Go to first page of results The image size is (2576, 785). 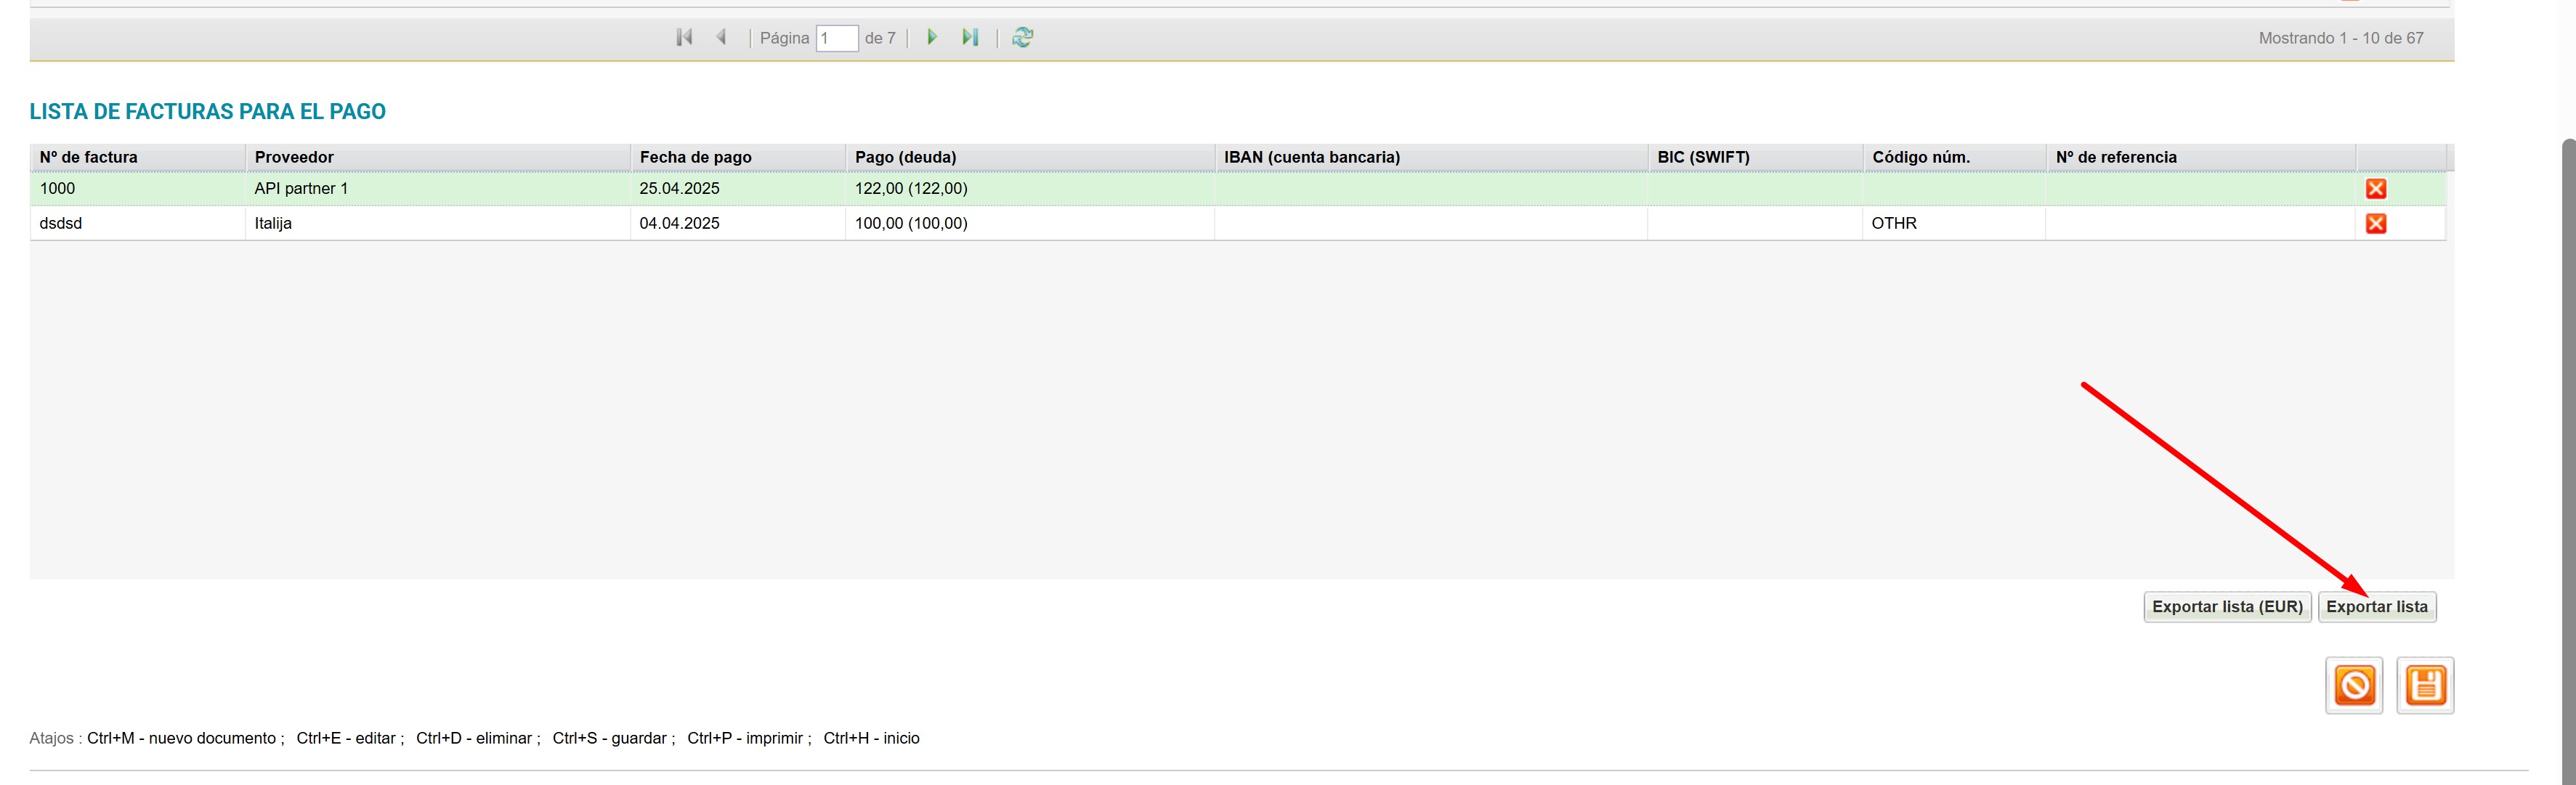(x=684, y=38)
